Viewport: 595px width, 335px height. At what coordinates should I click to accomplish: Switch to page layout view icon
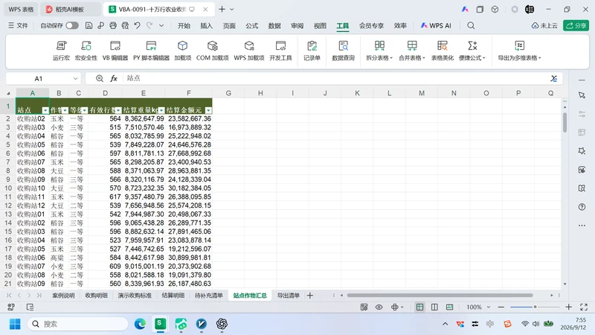coord(434,307)
